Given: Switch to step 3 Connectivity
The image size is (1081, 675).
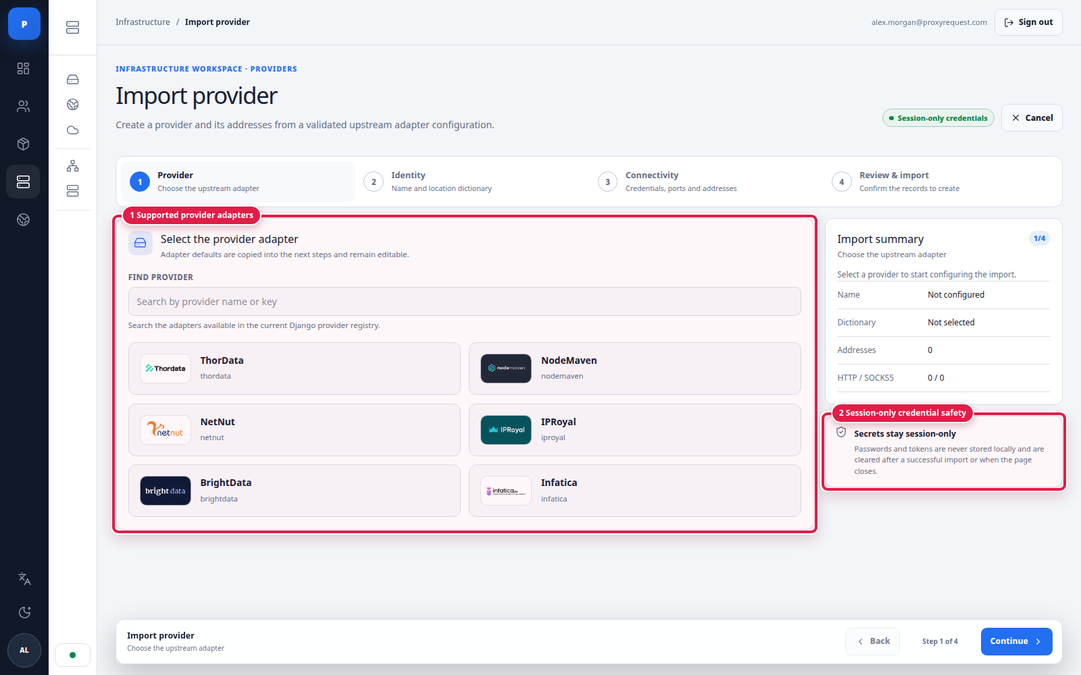Looking at the screenshot, I should [x=706, y=182].
